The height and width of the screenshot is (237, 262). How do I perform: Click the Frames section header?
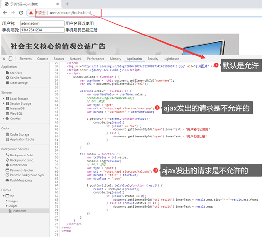coord(6,190)
